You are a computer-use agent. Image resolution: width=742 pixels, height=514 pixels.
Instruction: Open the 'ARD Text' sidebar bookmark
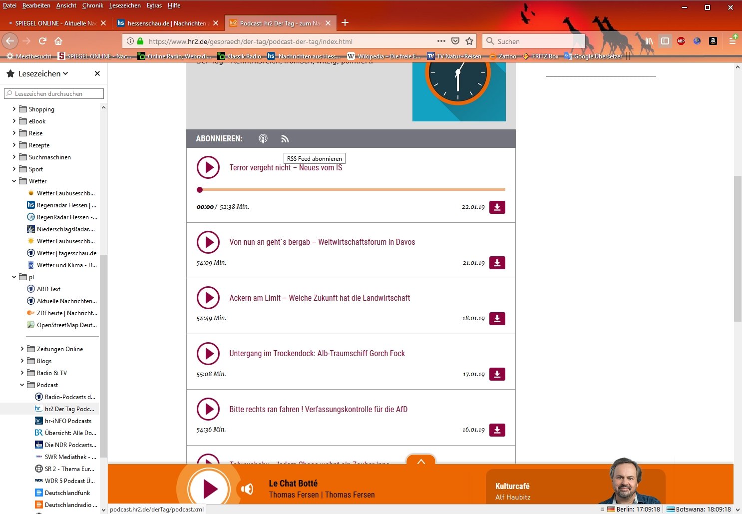pos(43,289)
